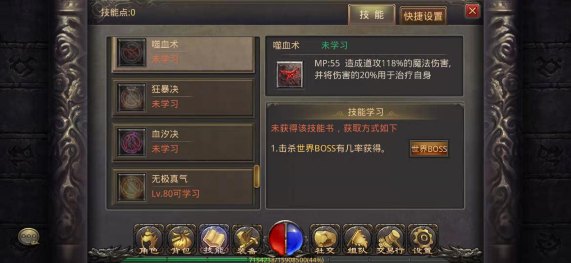Click the 世界BOSS button
Image resolution: width=571 pixels, height=263 pixels.
pyautogui.click(x=429, y=149)
